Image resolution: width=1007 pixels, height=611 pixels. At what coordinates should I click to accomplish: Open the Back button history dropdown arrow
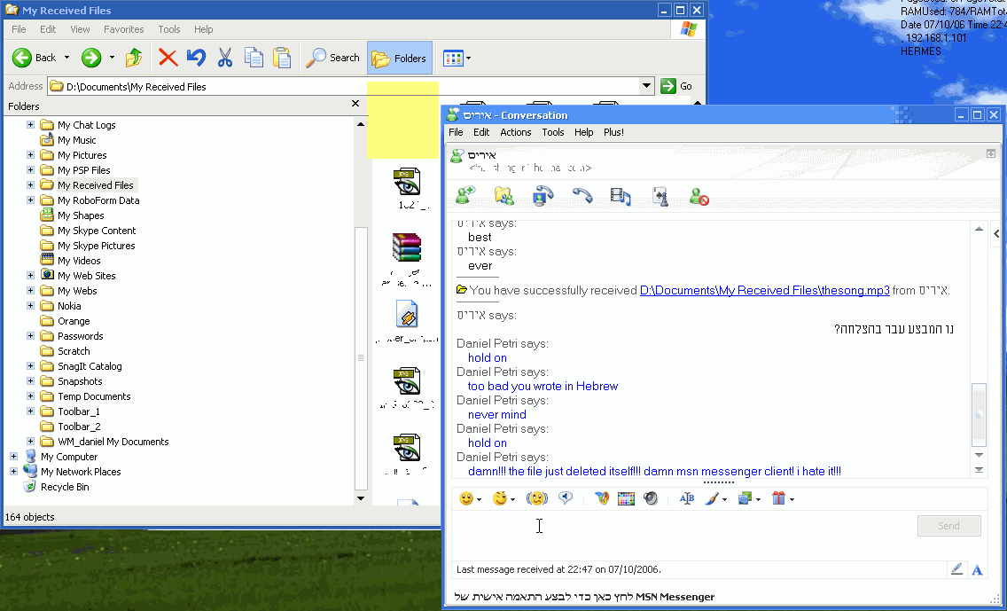coord(66,58)
